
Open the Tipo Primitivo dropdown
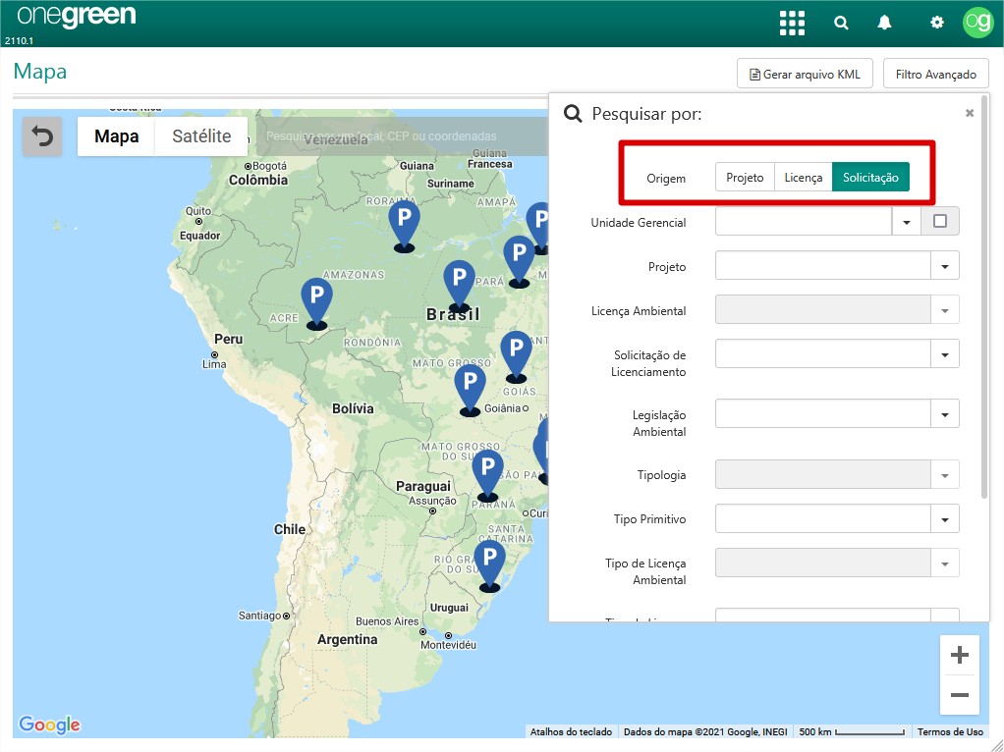(837, 519)
